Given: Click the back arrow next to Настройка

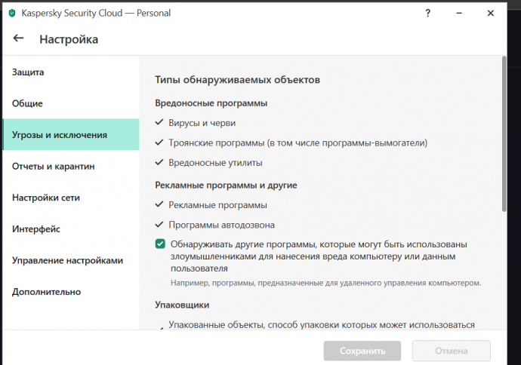Looking at the screenshot, I should [x=19, y=38].
